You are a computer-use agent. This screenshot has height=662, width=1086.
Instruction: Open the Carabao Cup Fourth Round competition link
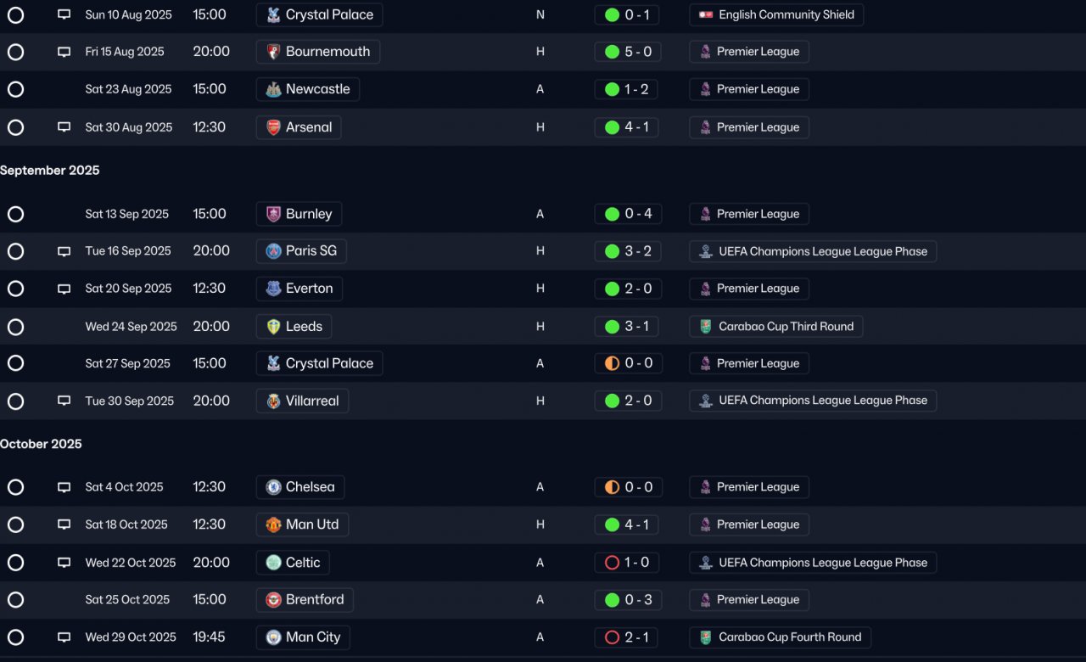click(x=780, y=637)
